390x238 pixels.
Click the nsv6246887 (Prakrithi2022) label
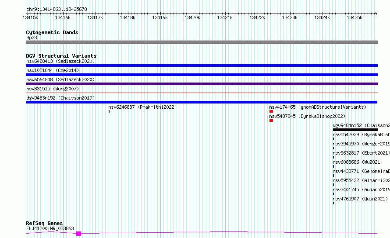tap(142, 107)
